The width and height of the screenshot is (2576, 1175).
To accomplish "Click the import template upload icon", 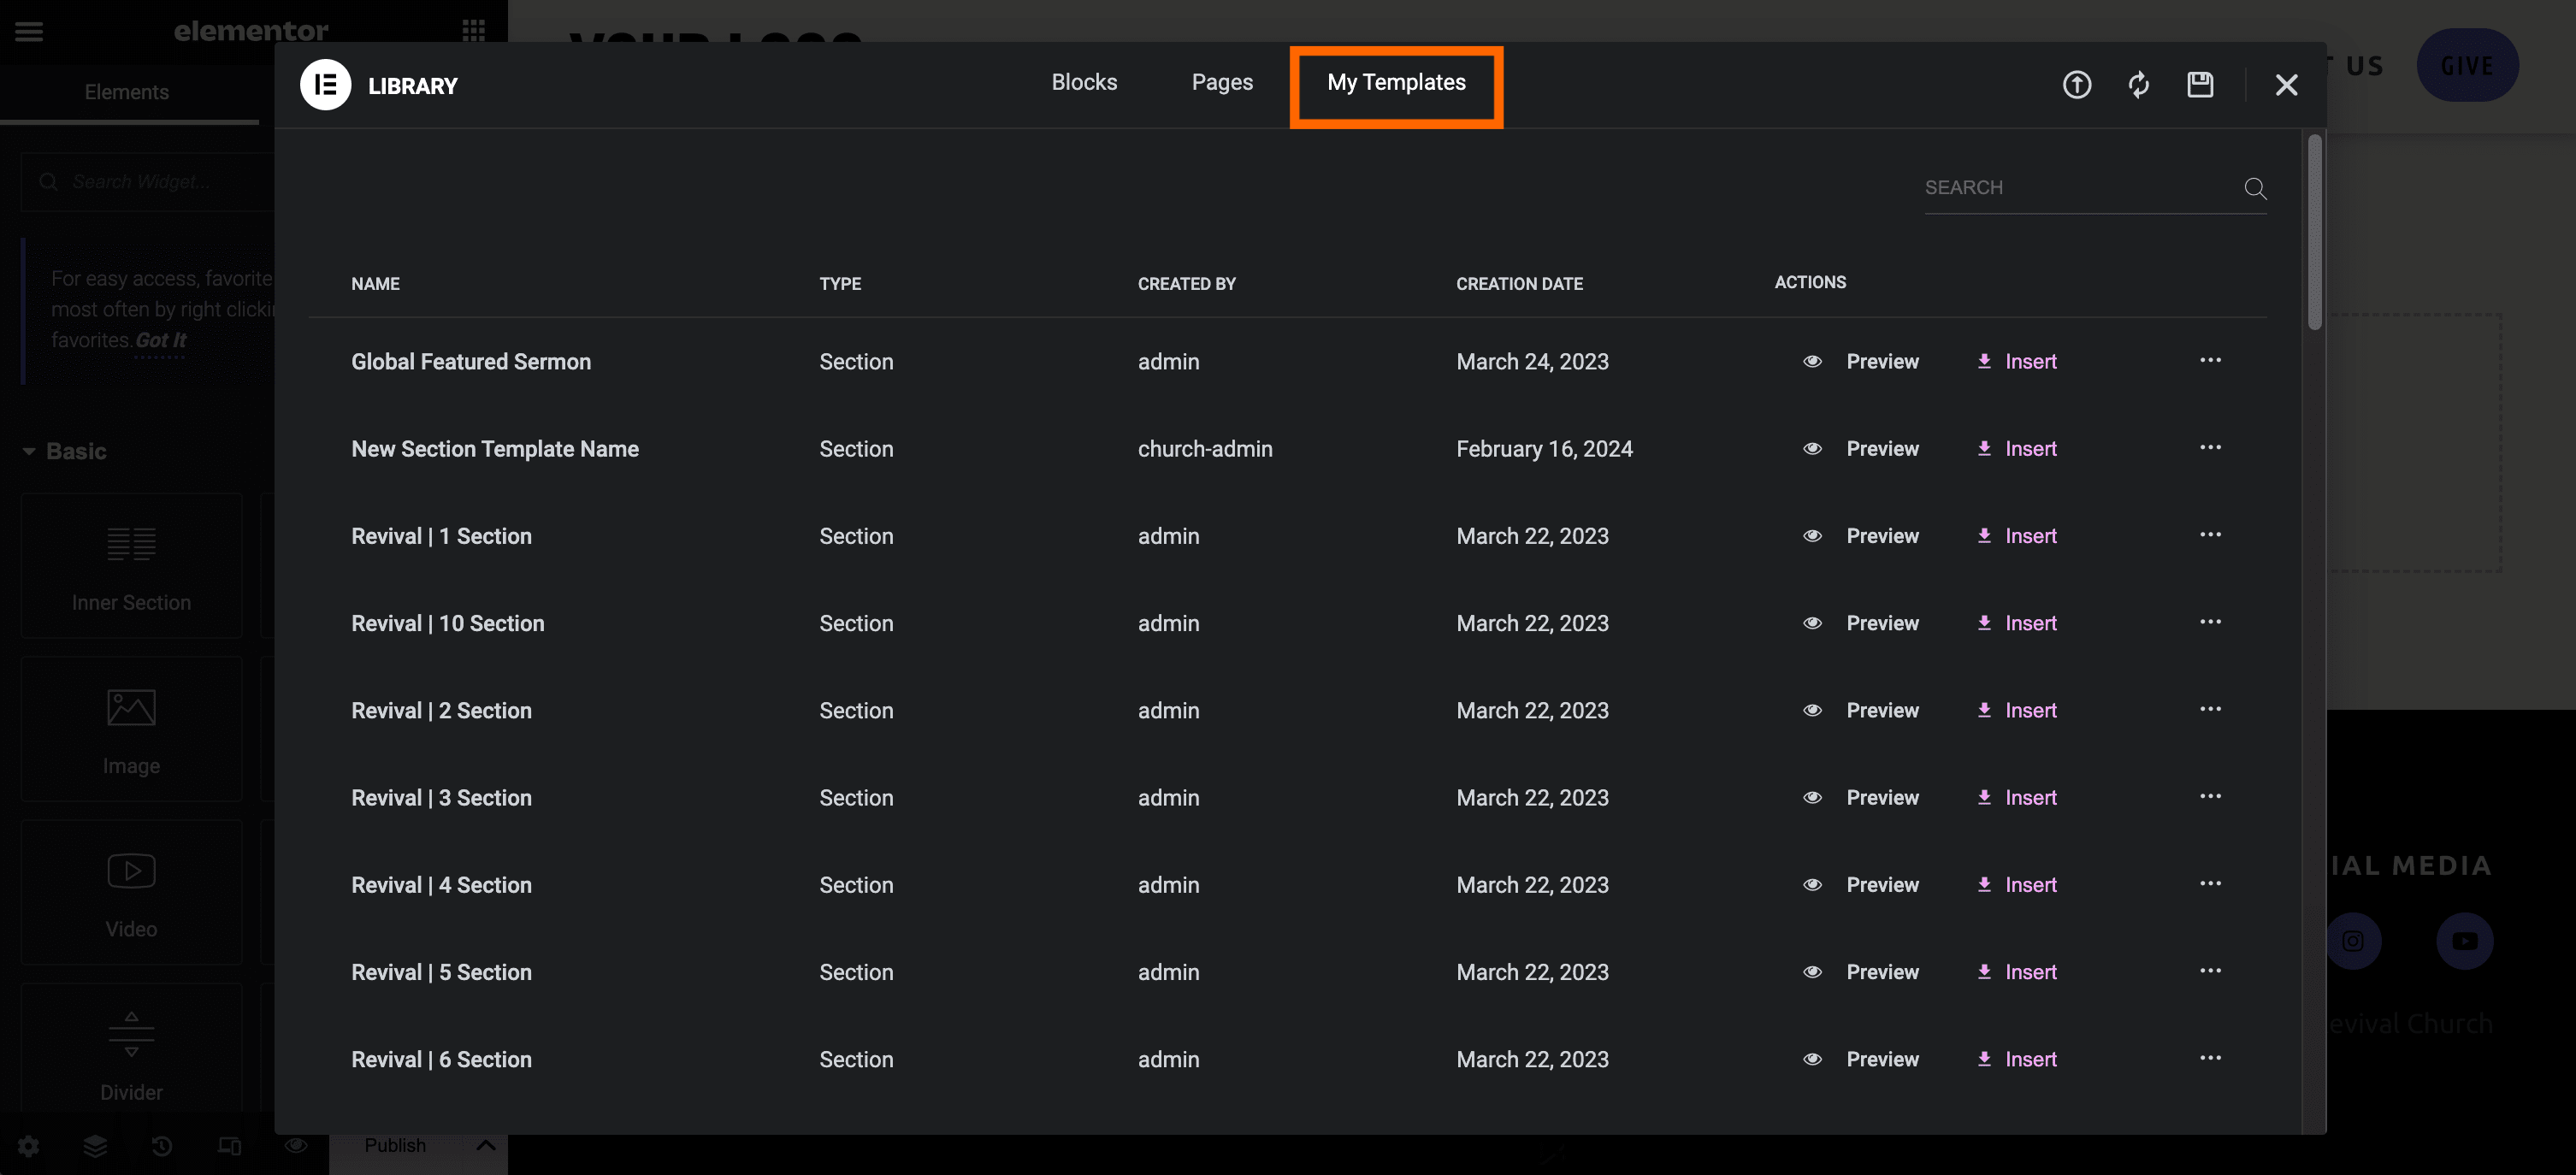I will point(2076,85).
